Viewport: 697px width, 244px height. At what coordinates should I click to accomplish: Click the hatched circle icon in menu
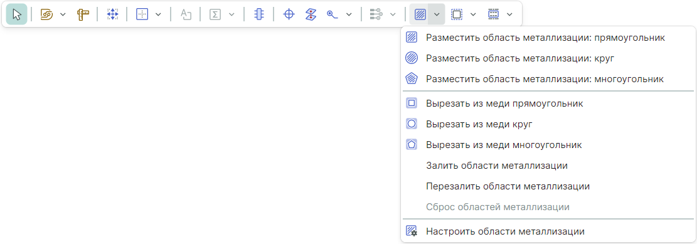[x=412, y=58]
